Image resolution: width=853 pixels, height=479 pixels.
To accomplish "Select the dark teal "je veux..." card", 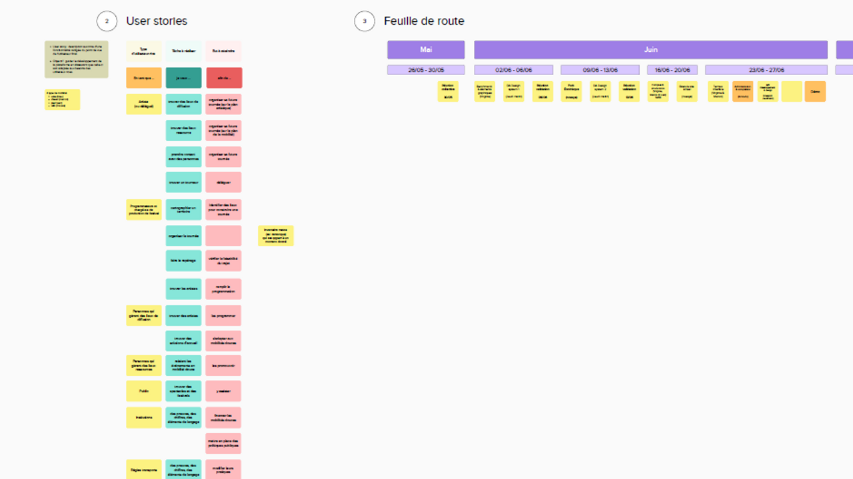I will [x=183, y=78].
